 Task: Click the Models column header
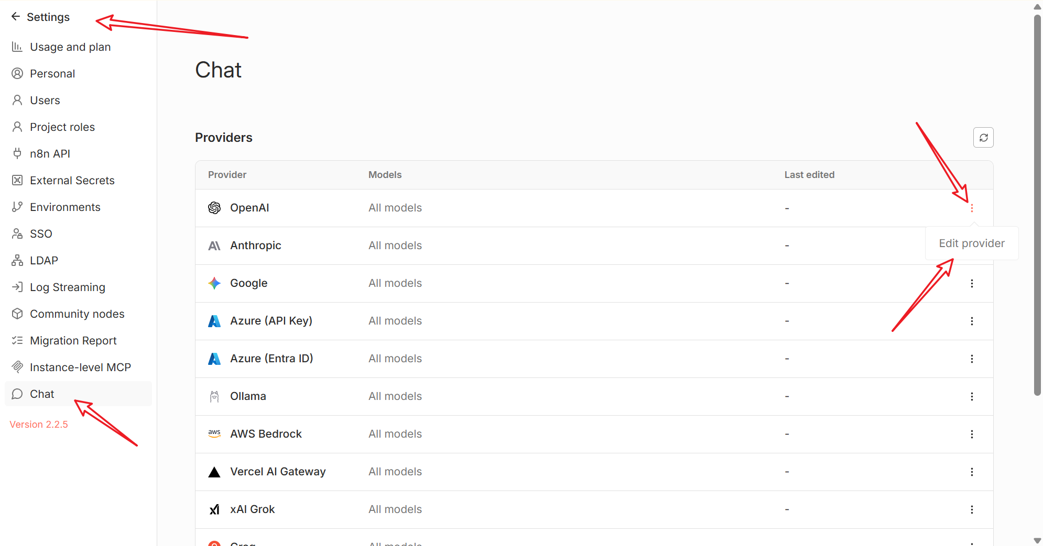(x=385, y=175)
